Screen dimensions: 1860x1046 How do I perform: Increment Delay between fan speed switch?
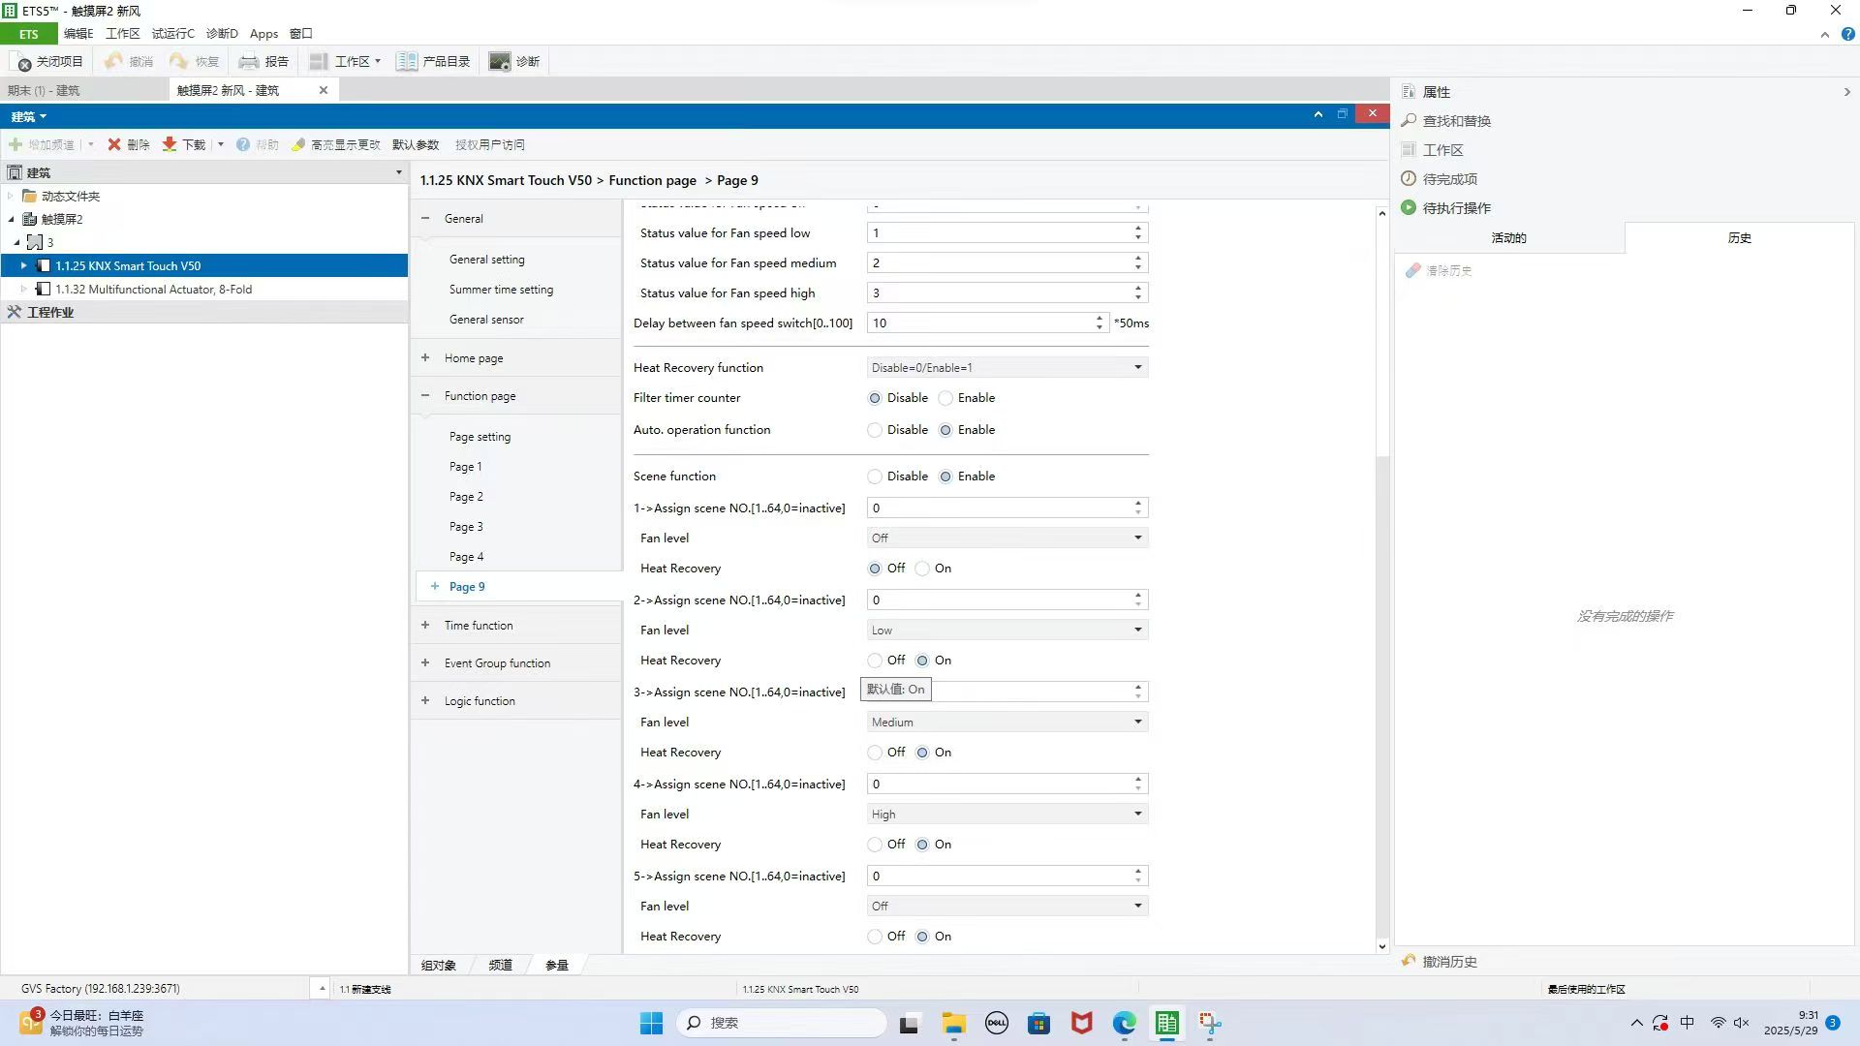[1100, 319]
